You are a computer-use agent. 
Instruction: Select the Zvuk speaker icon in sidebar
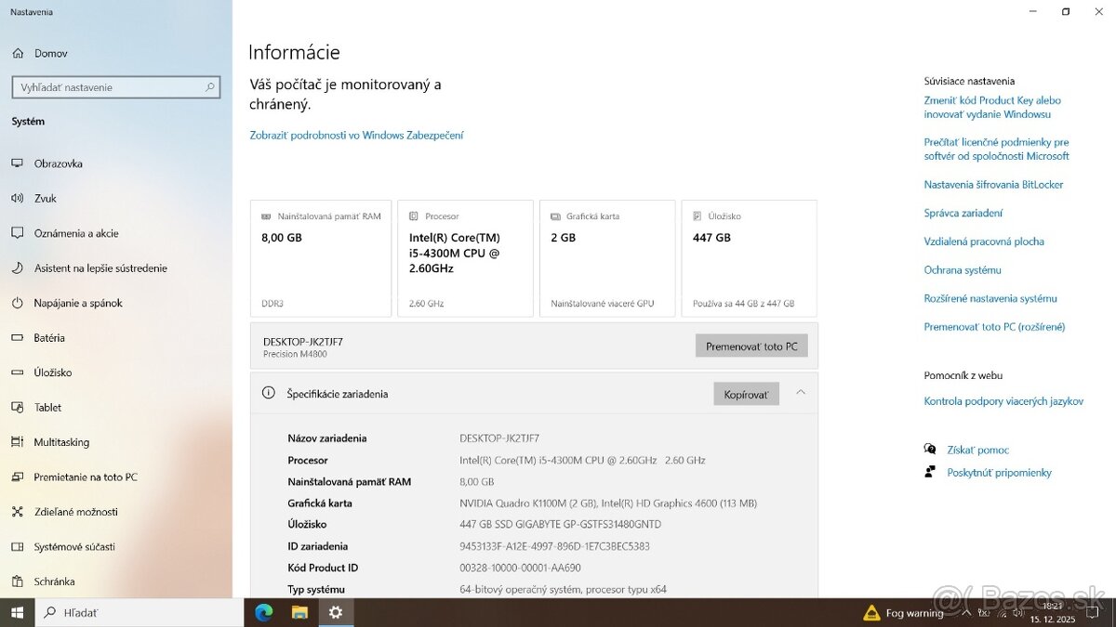pyautogui.click(x=19, y=198)
